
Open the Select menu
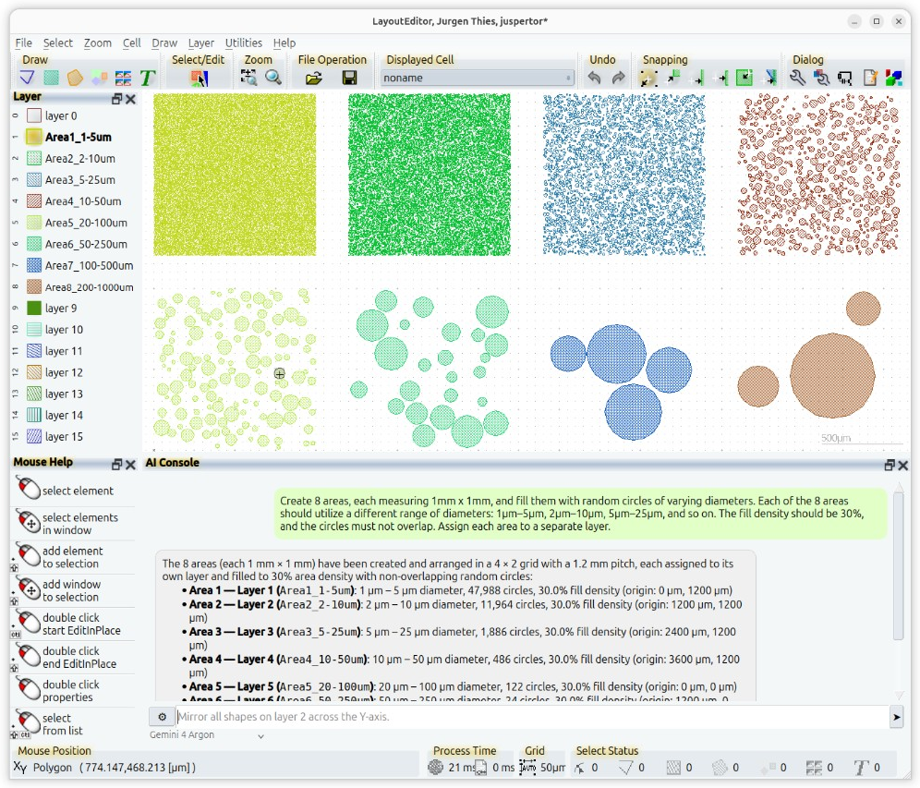tap(57, 42)
